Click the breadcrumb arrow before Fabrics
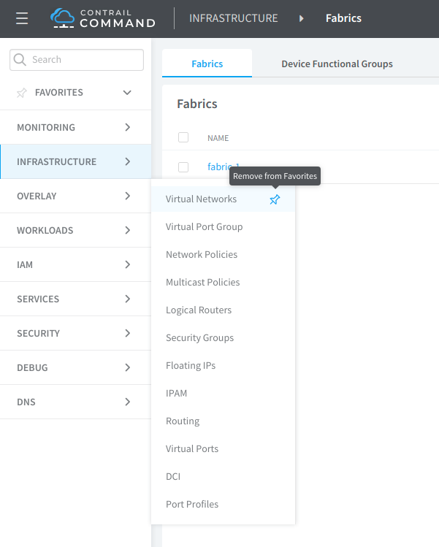This screenshot has height=547, width=439. pyautogui.click(x=302, y=18)
